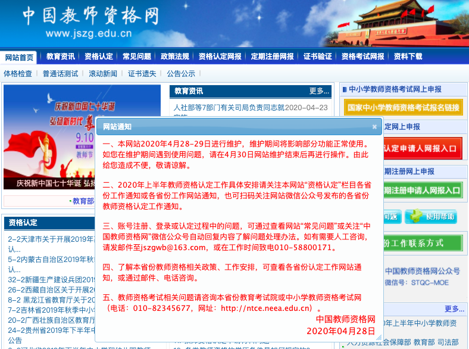Viewport: 469px width, 349px height.
Task: Open news 人社部等7部门有关司局负责同志就
Action: coord(229,107)
